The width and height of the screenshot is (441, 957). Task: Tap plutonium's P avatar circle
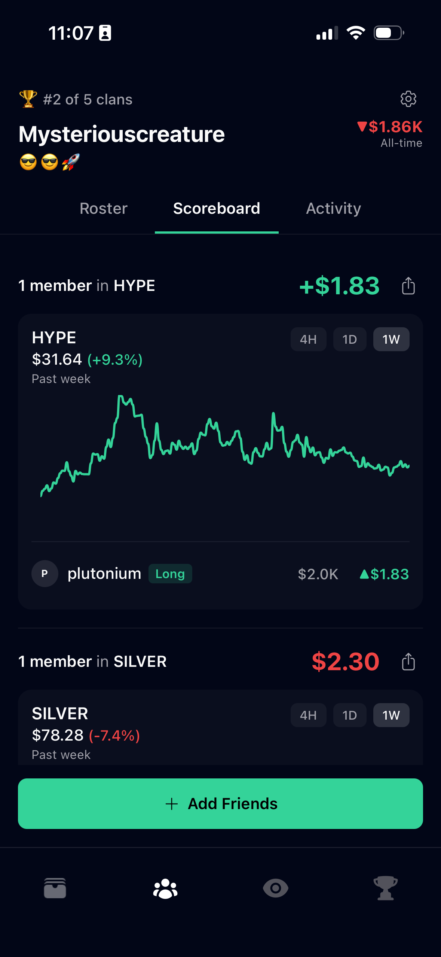coord(45,574)
